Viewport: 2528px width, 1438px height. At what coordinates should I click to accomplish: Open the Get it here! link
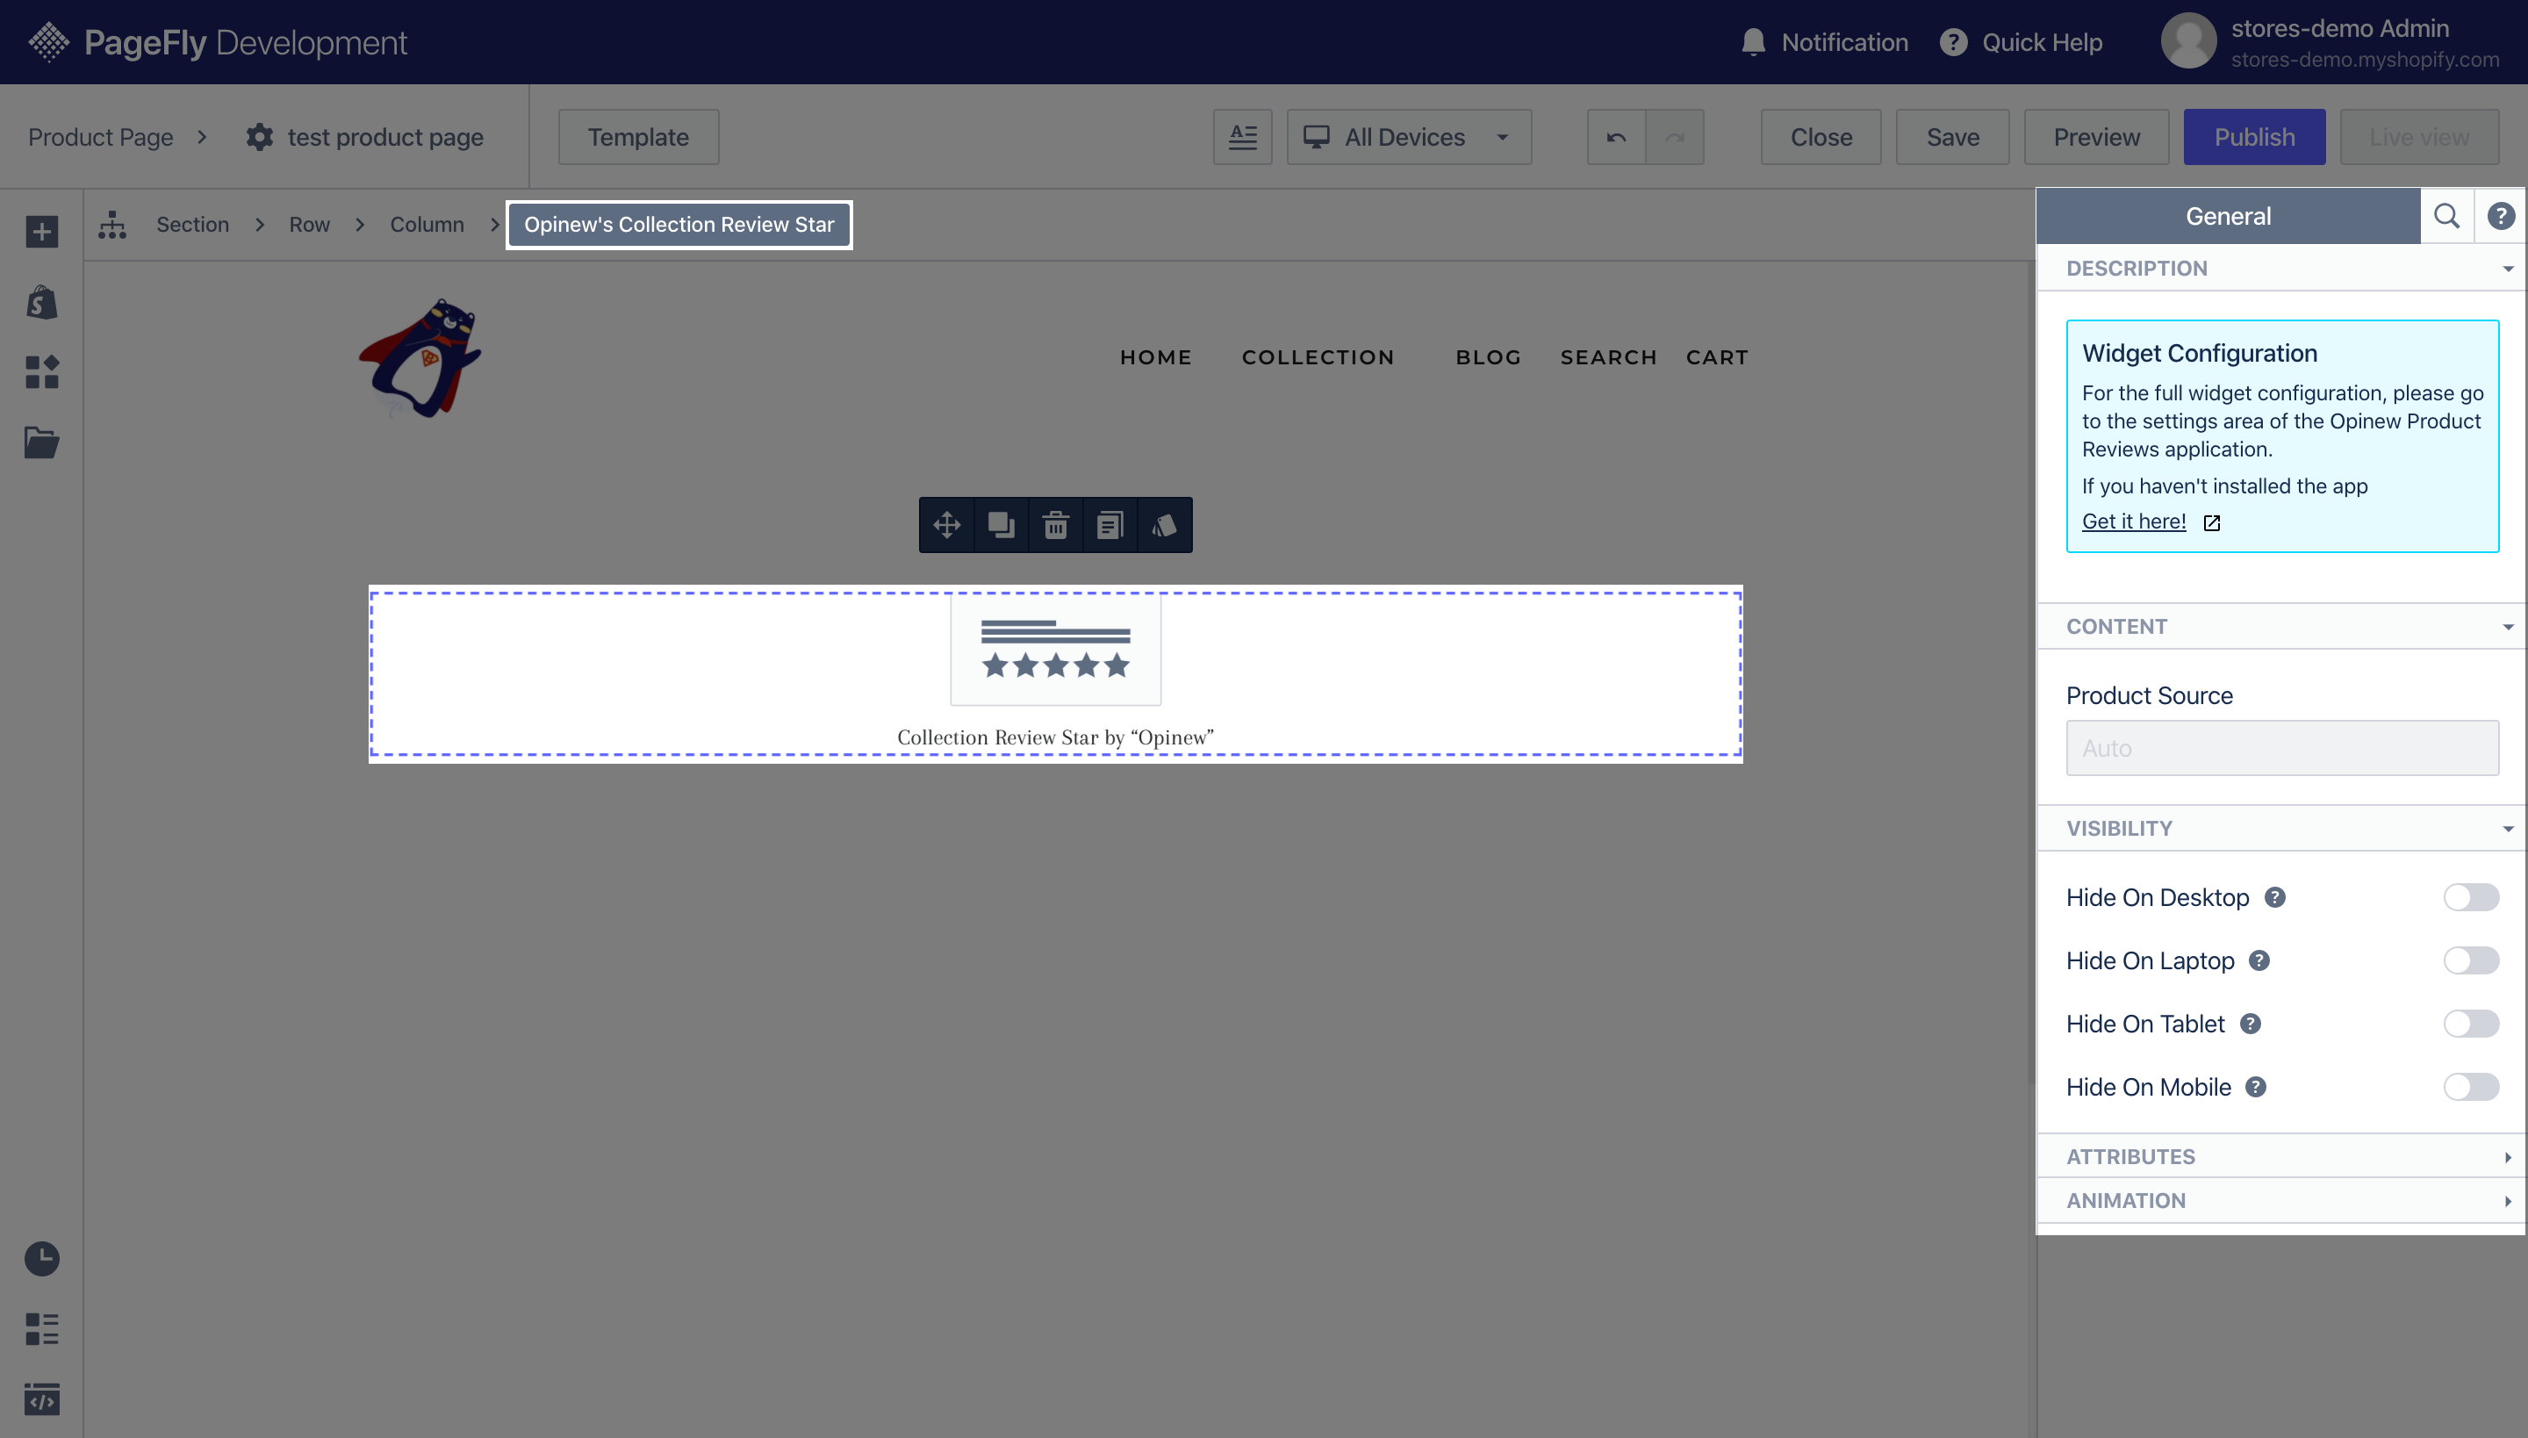click(2134, 521)
